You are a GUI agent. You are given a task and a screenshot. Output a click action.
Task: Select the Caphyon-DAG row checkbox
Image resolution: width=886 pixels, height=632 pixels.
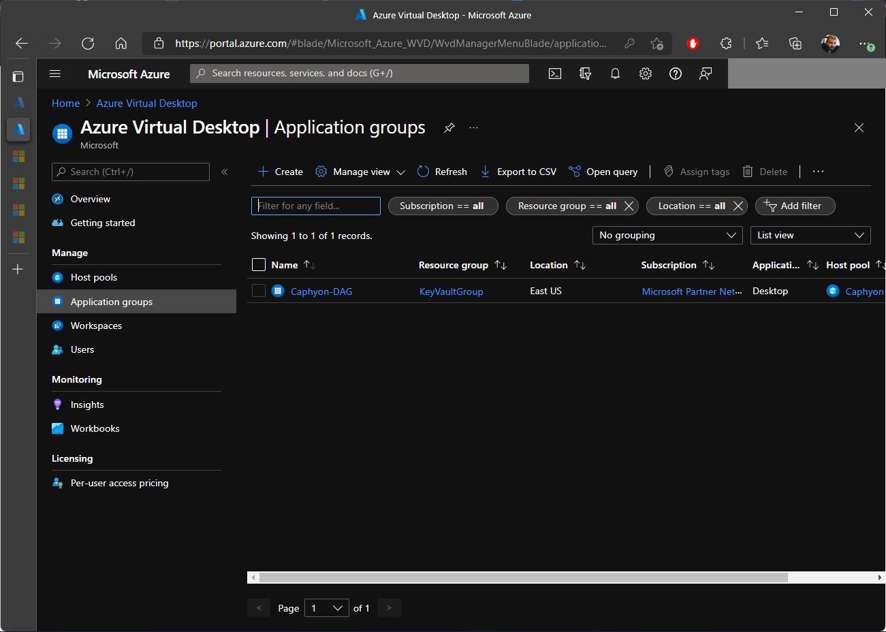click(x=258, y=290)
